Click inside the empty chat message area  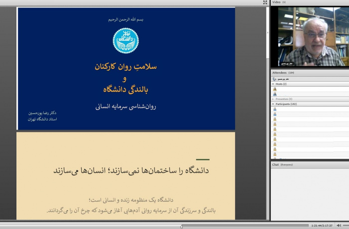310,194
